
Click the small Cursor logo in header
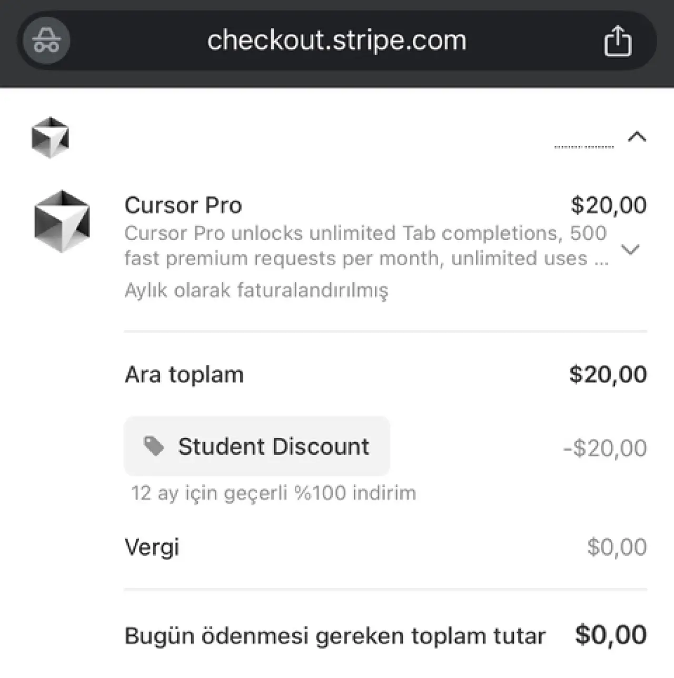(50, 138)
